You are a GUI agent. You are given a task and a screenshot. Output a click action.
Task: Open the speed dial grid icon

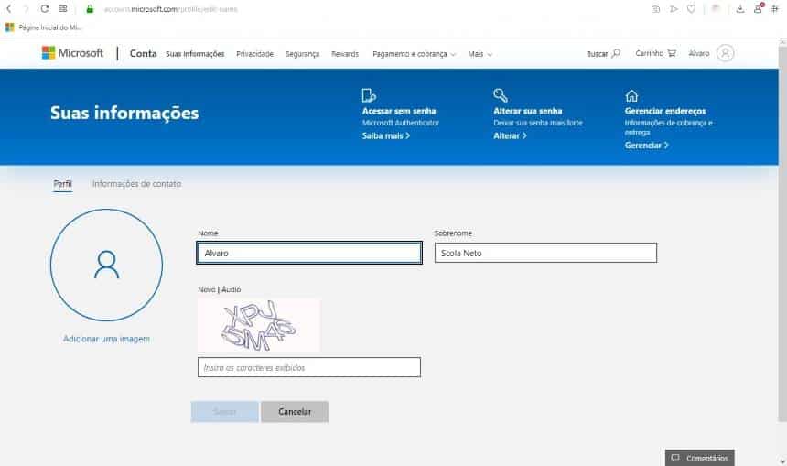point(63,8)
